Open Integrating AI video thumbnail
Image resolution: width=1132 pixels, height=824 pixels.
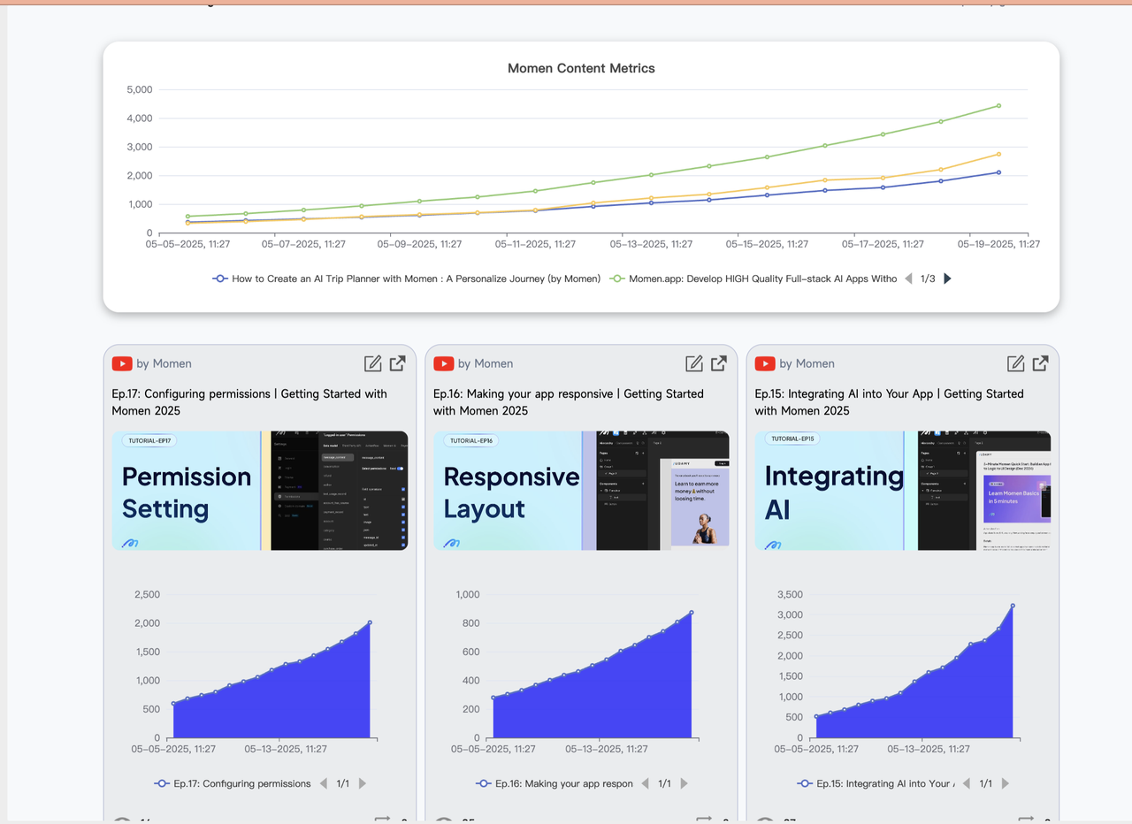[903, 491]
